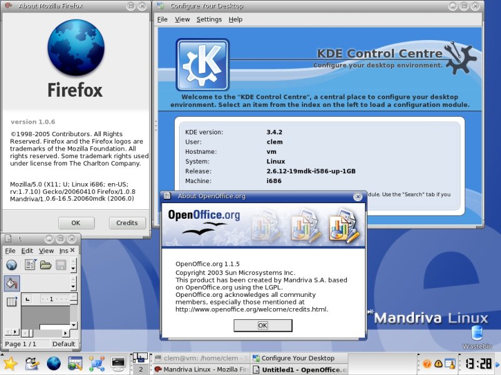501x375 pixels.
Task: Click "Default" page style in Writer's status bar
Action: [64, 344]
